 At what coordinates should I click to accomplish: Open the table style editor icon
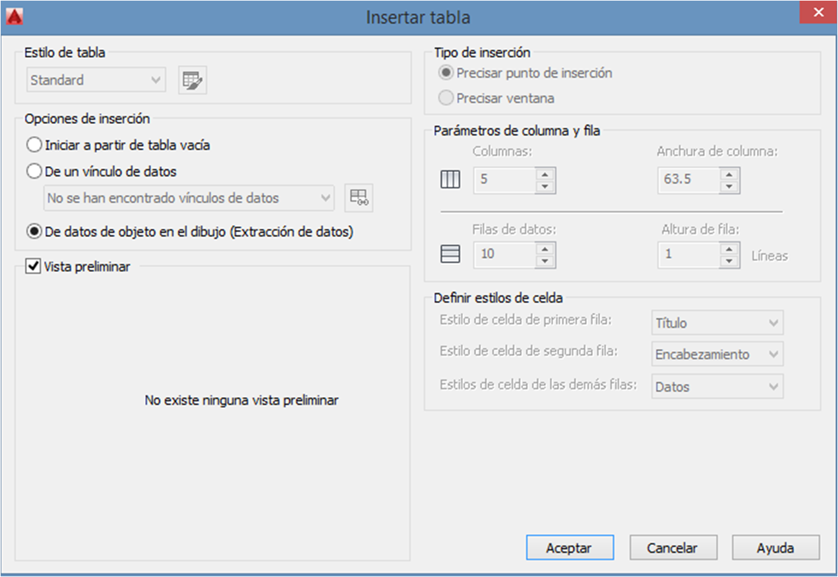click(193, 80)
